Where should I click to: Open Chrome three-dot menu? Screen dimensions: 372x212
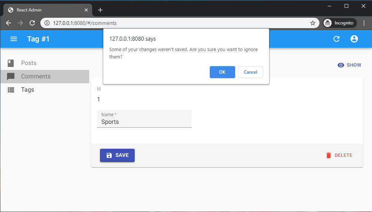364,23
